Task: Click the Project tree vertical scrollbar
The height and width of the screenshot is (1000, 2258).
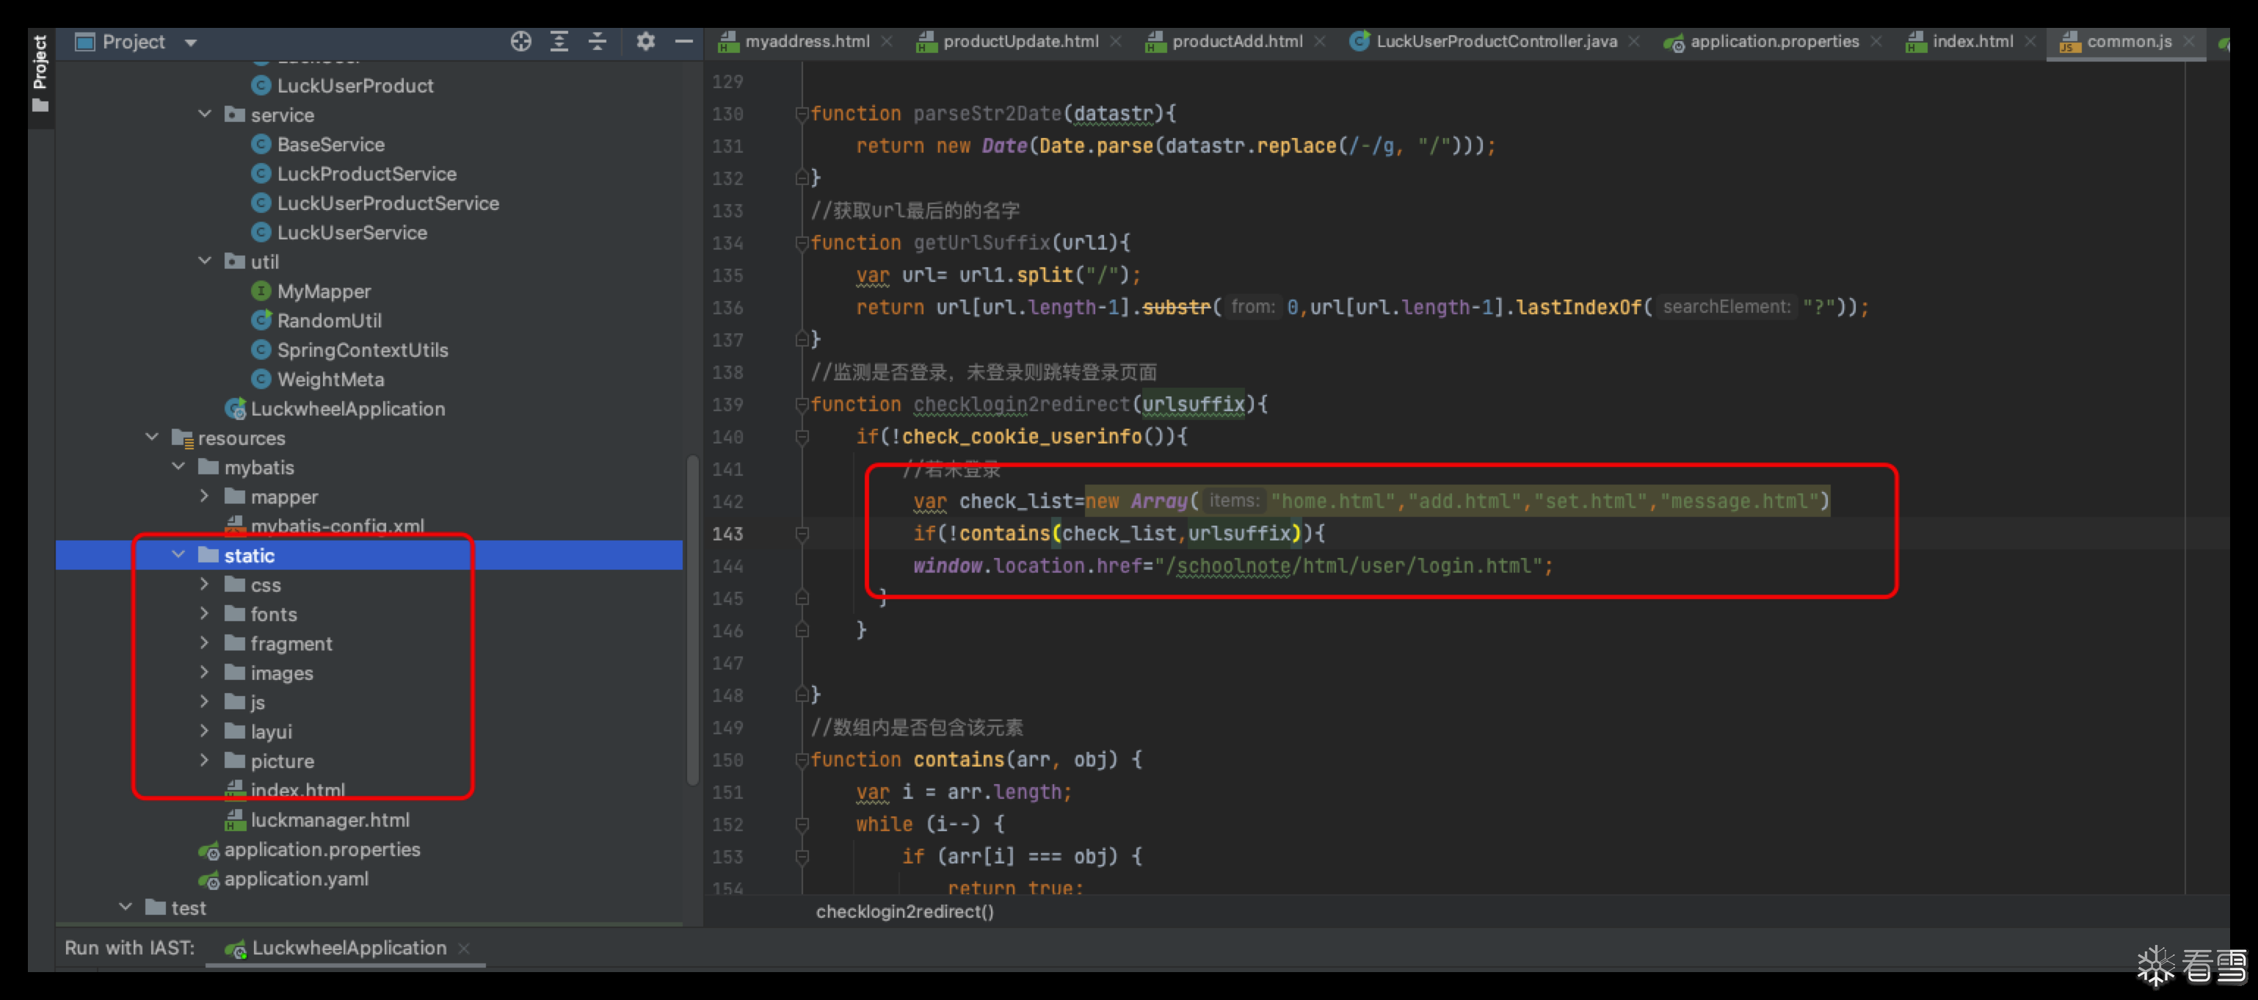Action: click(692, 620)
